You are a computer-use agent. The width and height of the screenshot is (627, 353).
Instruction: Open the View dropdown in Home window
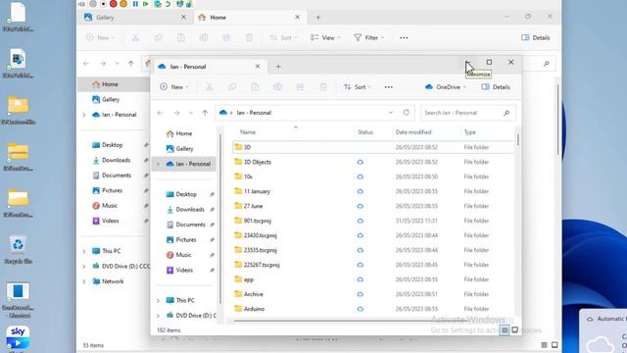point(325,37)
